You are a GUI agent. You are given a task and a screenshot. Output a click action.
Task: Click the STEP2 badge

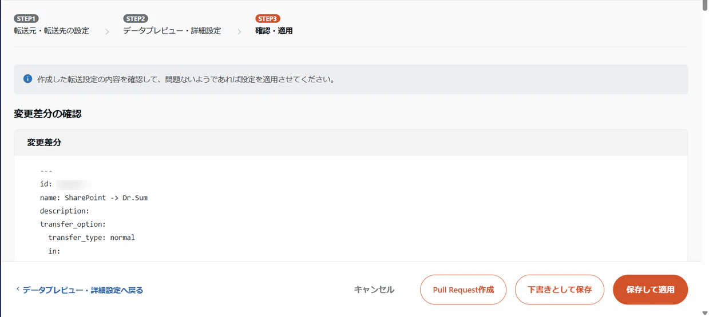point(136,19)
